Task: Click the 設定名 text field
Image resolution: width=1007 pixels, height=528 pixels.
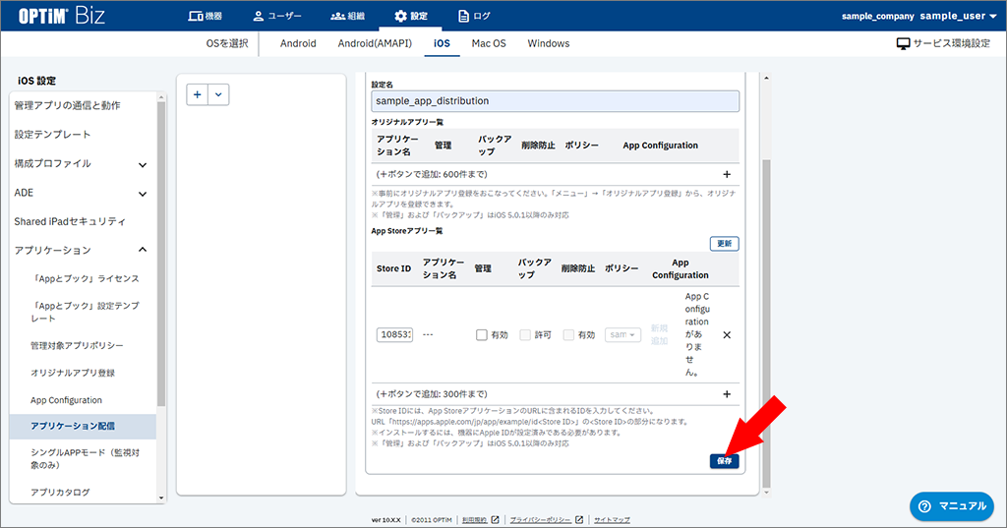Action: coord(556,100)
